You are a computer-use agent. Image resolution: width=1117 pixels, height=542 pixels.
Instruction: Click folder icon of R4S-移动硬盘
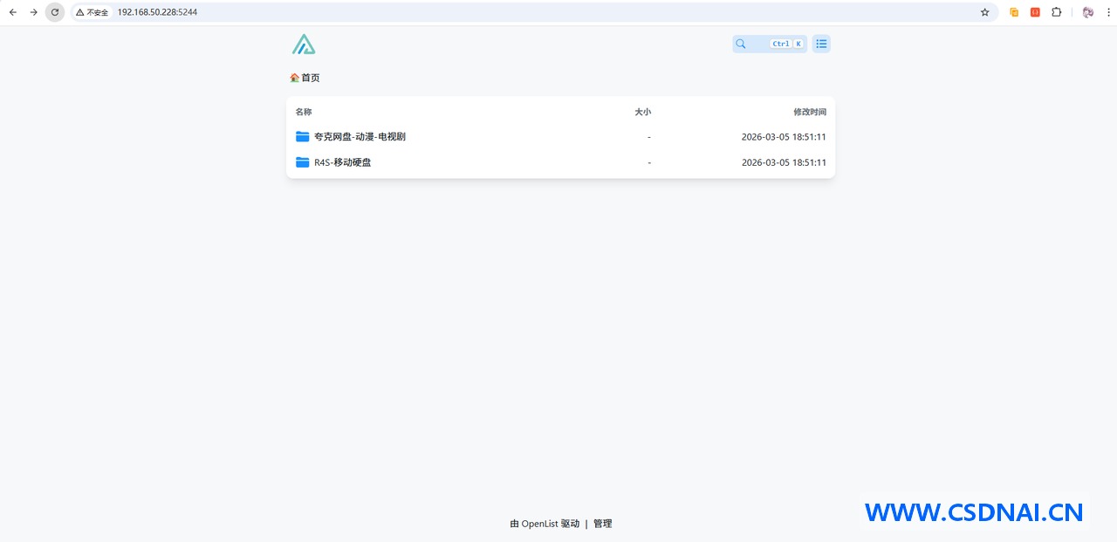click(x=303, y=162)
